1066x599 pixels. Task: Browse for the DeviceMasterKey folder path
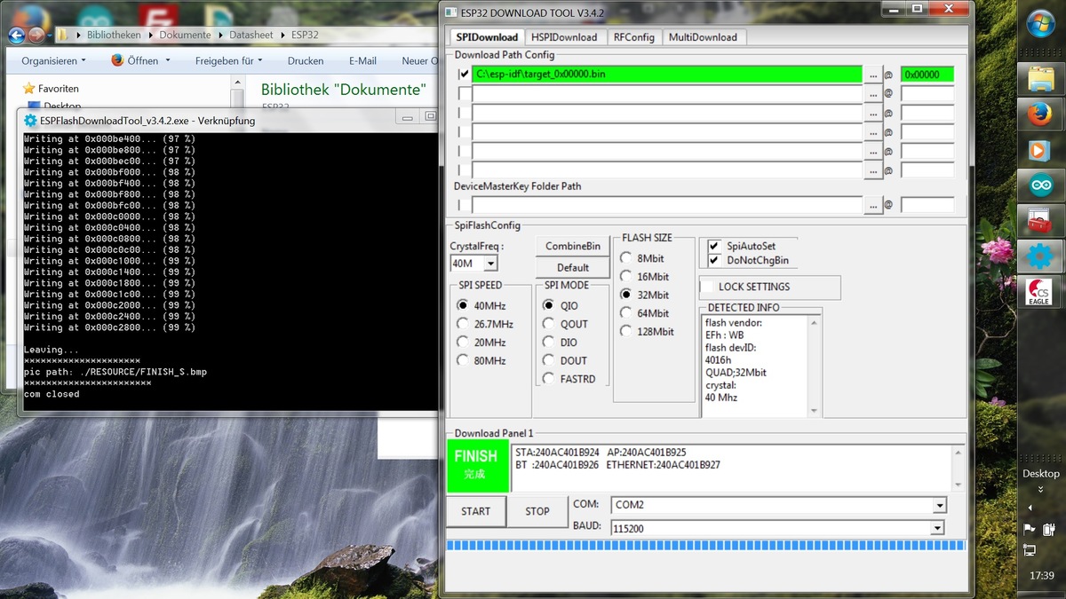click(873, 205)
